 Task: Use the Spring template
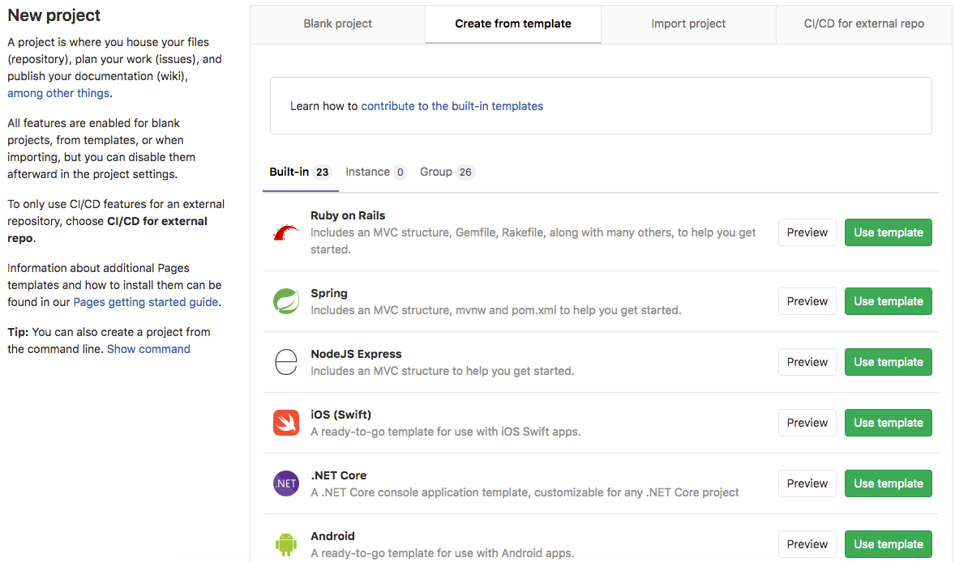pos(888,300)
